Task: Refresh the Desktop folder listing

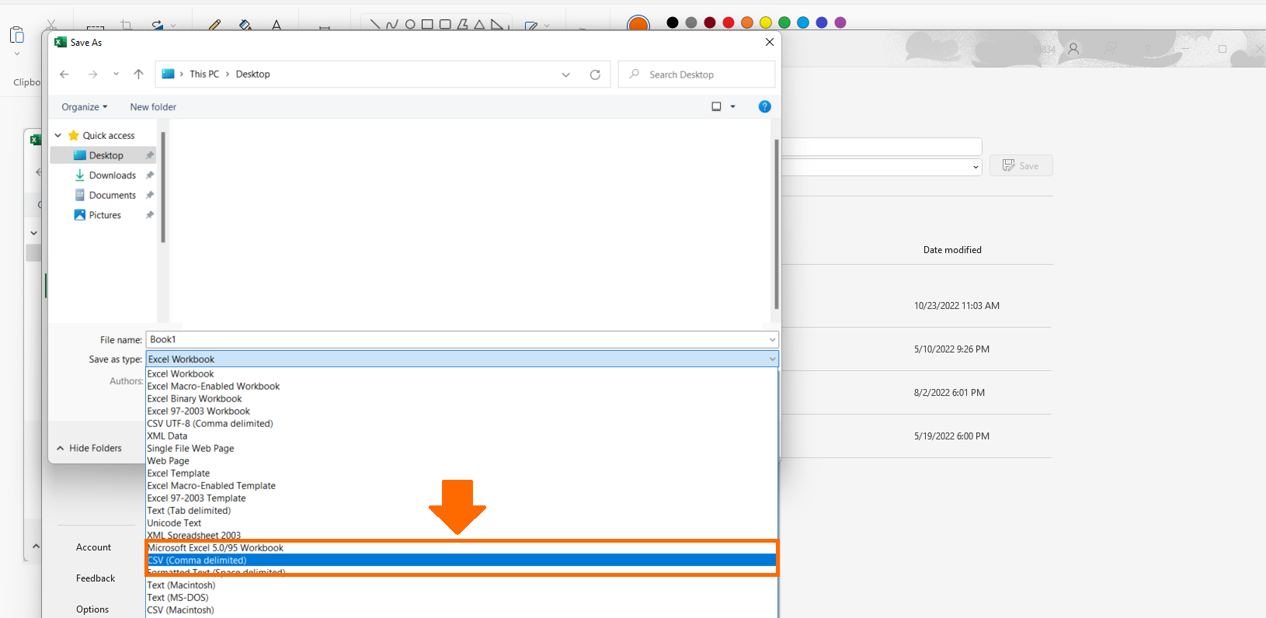Action: [595, 75]
